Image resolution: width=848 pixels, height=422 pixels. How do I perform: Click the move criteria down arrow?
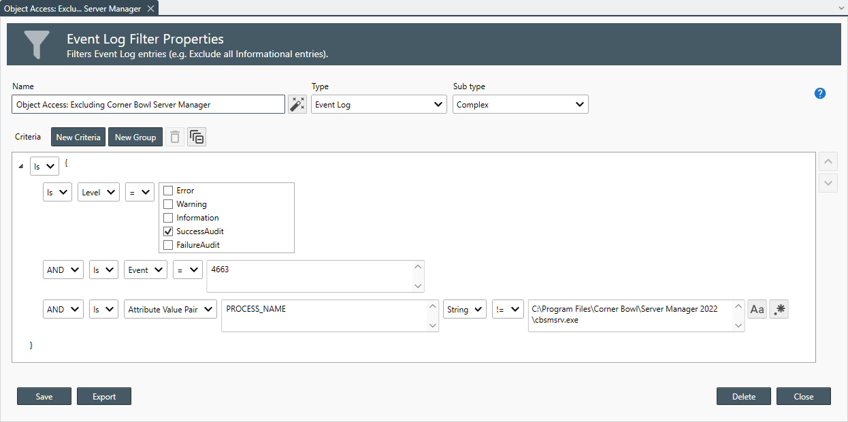point(828,182)
